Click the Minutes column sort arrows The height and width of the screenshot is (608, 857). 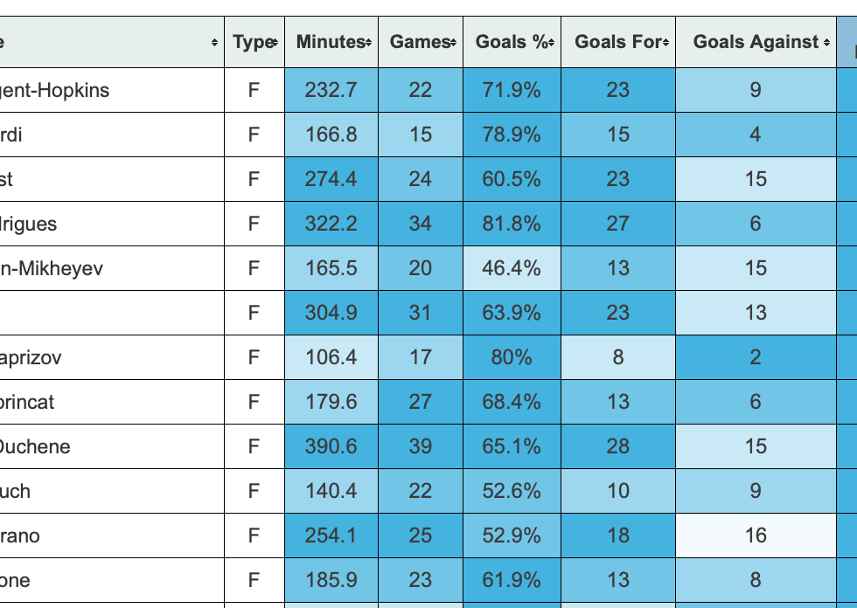(368, 43)
